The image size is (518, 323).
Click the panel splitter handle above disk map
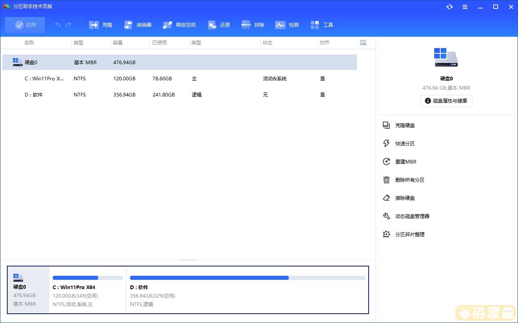(188, 260)
